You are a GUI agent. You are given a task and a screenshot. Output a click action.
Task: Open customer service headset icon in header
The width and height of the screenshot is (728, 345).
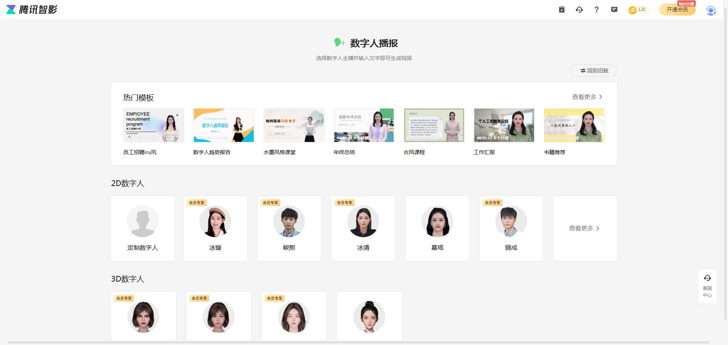pos(579,9)
